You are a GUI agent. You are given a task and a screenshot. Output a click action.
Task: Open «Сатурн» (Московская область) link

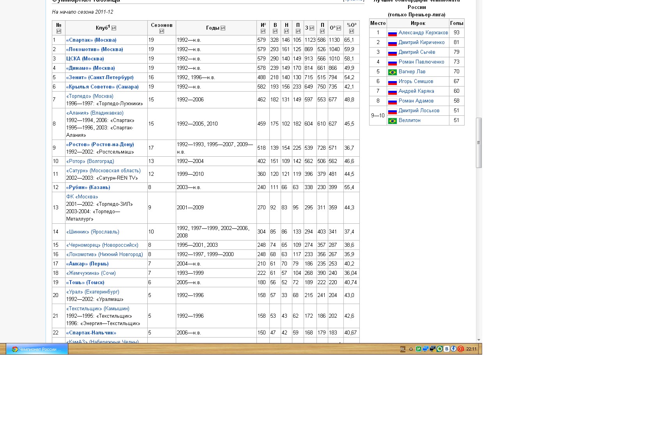pyautogui.click(x=103, y=170)
